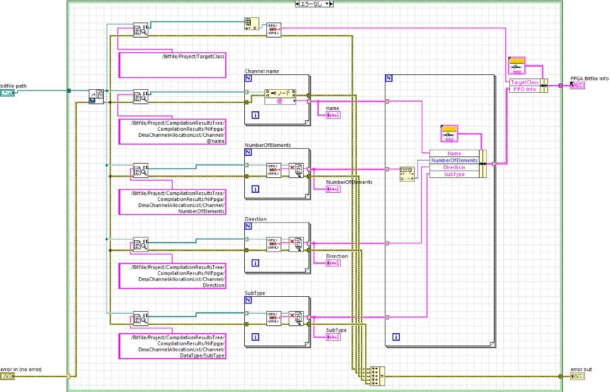The image size is (610, 392).
Task: Click iteration terminal of SubType loop
Action: [255, 337]
